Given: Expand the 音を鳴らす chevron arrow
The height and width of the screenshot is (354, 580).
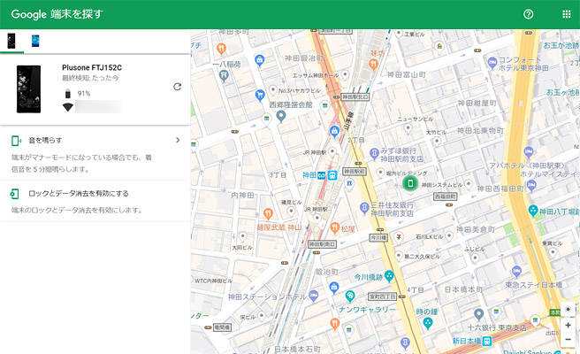Looking at the screenshot, I should tap(178, 140).
